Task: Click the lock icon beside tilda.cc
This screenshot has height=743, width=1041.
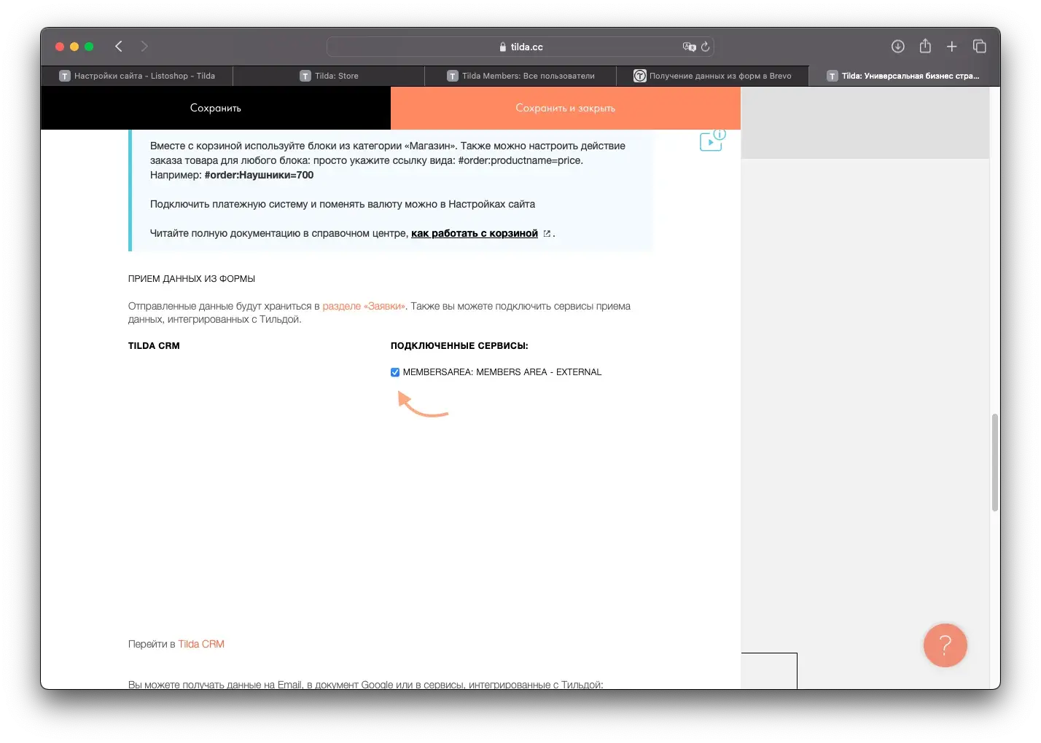Action: 503,47
